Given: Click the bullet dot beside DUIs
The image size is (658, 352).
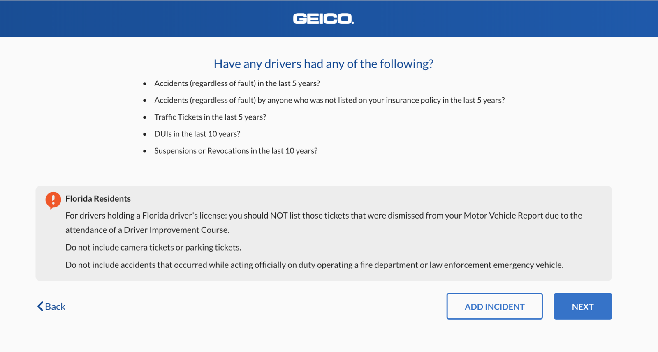Looking at the screenshot, I should coord(145,134).
